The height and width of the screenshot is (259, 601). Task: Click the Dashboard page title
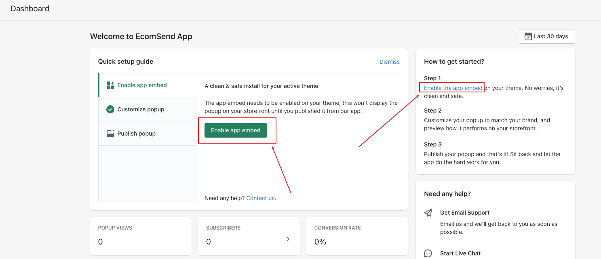point(30,8)
